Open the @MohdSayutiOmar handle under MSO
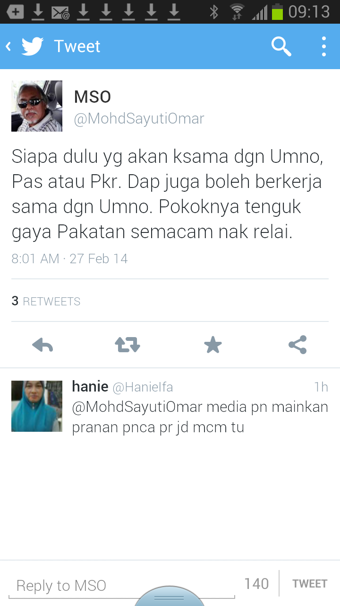 pos(139,118)
